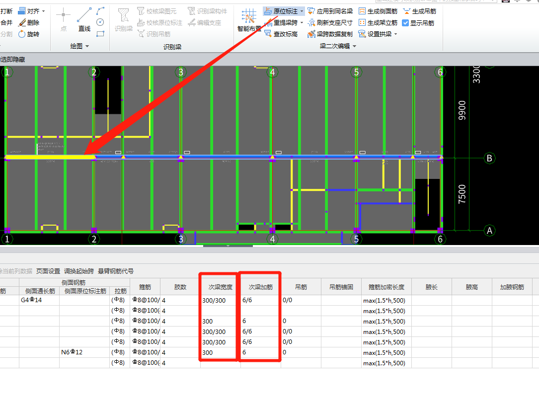The height and width of the screenshot is (414, 539).
Task: Click the 页面设置 button
Action: point(48,271)
